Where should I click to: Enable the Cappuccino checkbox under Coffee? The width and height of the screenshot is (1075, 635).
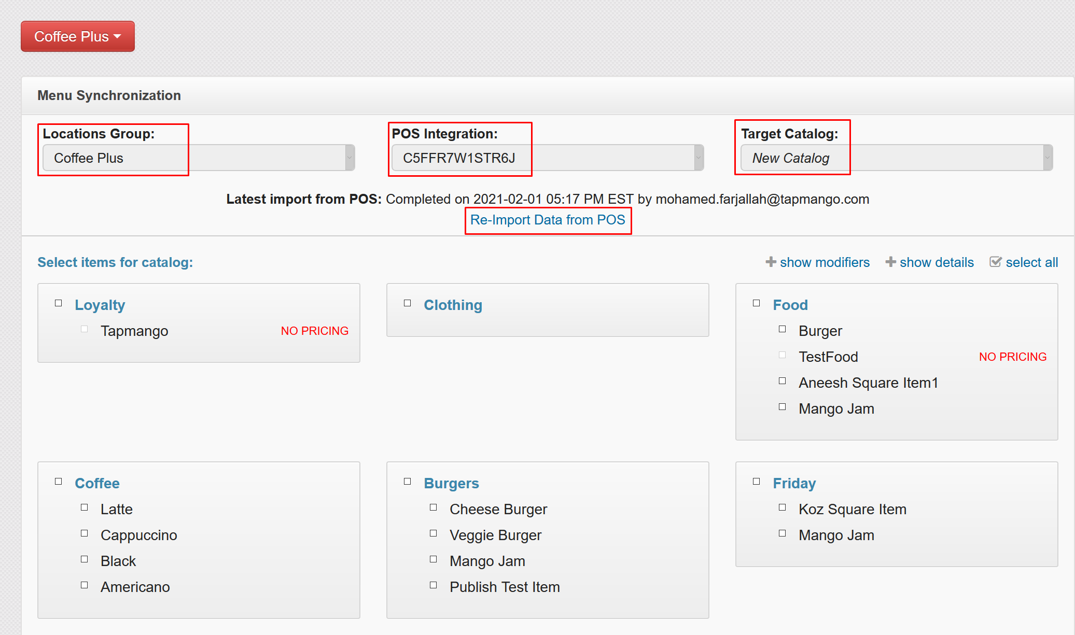[x=84, y=533]
